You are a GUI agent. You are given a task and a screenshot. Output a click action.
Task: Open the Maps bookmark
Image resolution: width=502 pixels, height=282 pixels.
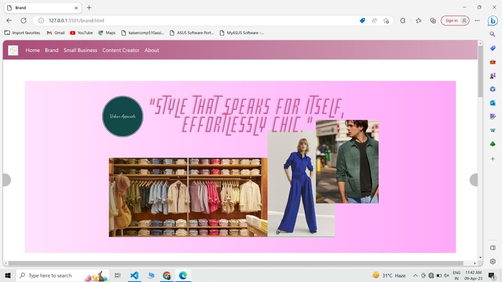click(x=107, y=32)
